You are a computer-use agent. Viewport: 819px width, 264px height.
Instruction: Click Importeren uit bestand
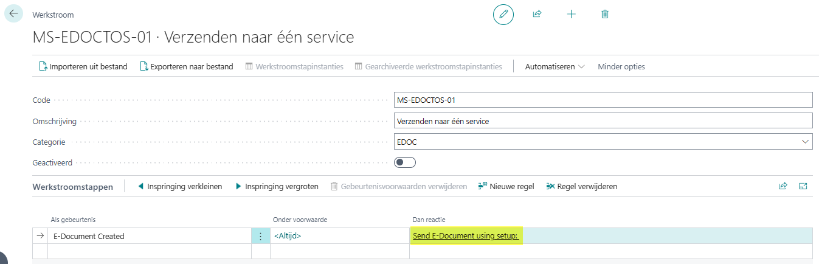click(x=83, y=66)
